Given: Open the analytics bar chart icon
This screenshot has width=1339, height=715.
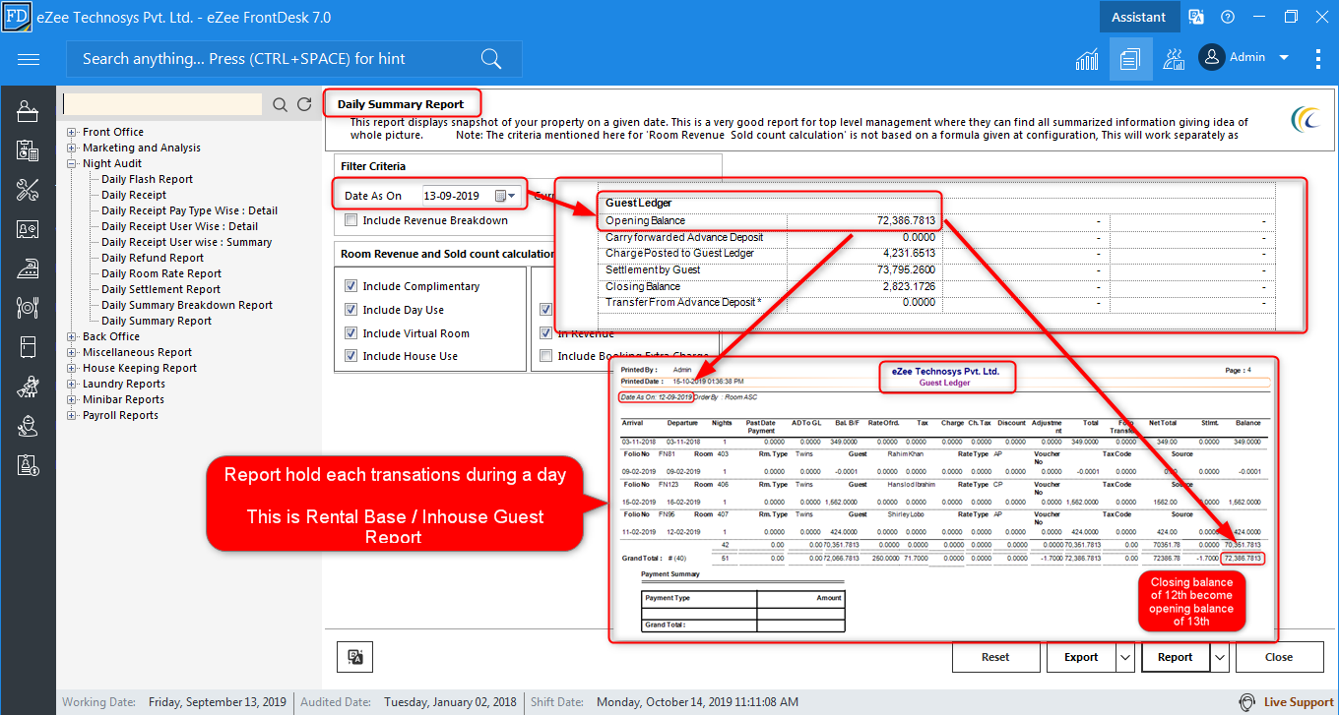Looking at the screenshot, I should pos(1087,59).
